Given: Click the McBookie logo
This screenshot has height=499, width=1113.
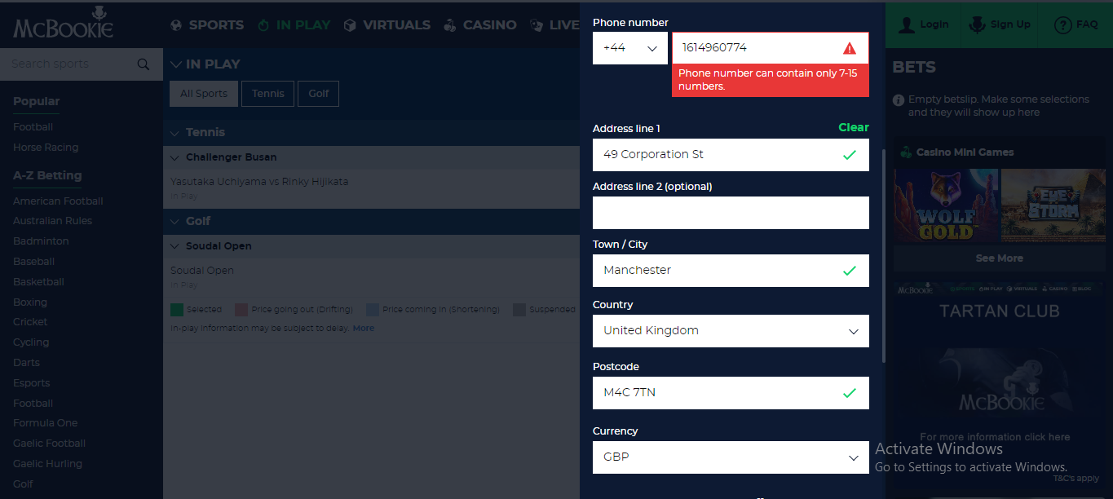Looking at the screenshot, I should (x=63, y=24).
